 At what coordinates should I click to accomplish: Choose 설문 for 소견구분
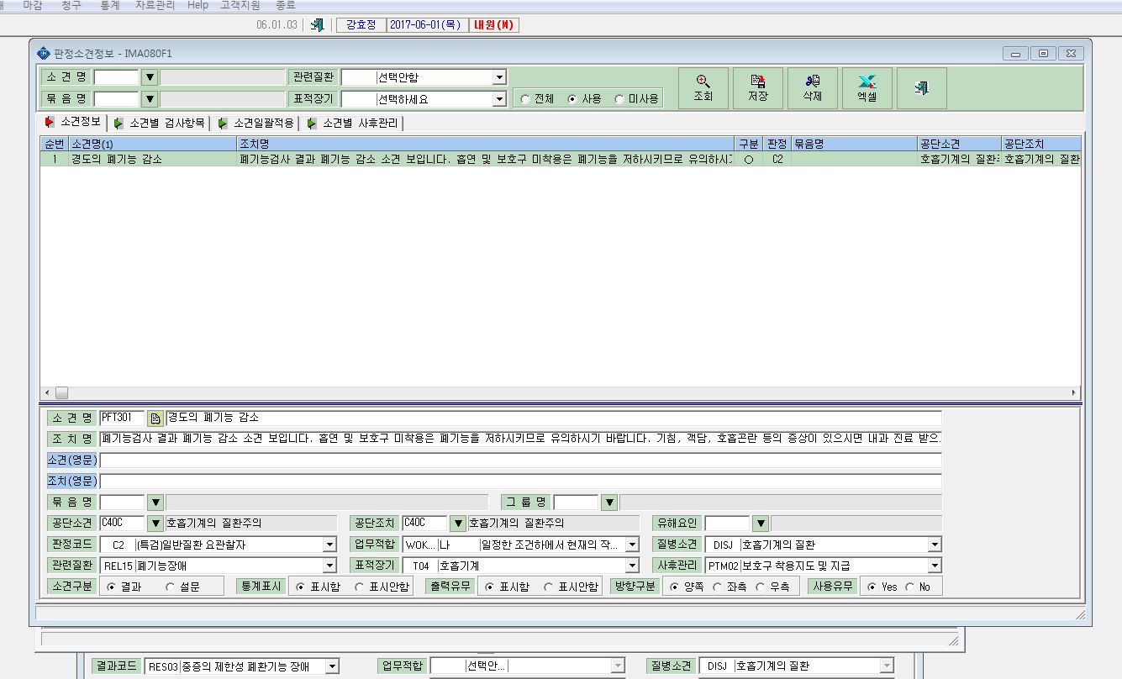(171, 587)
